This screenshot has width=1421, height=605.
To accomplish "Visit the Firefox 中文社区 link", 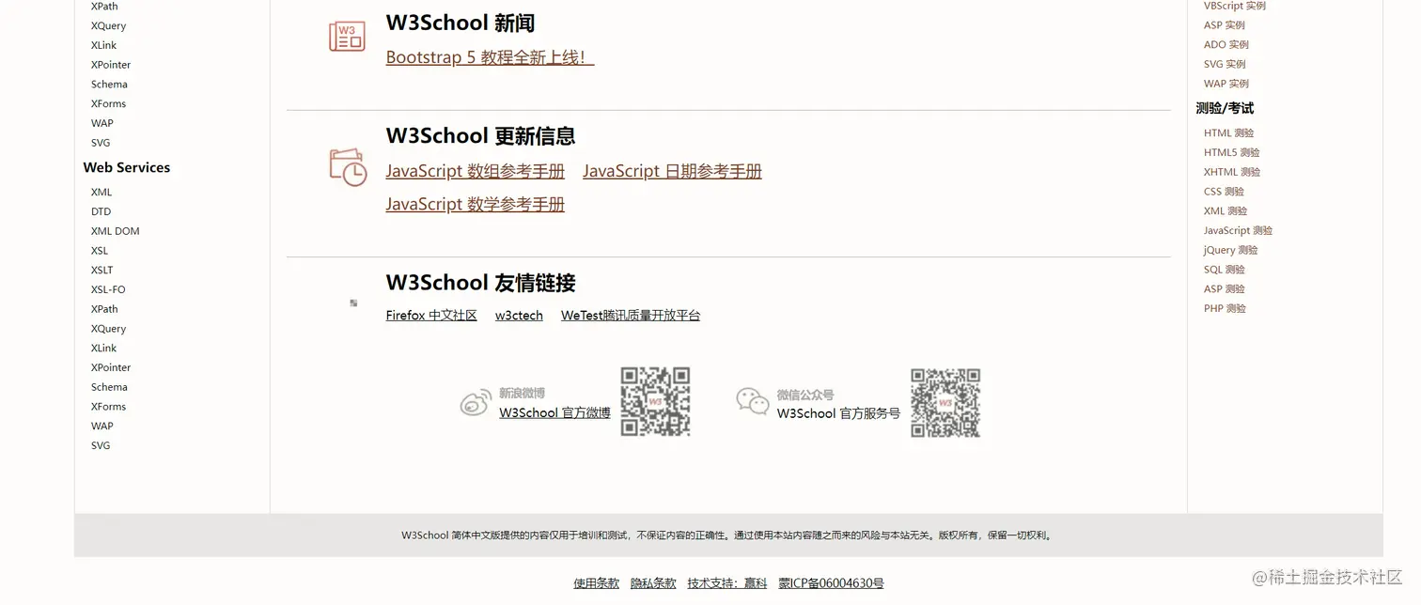I will pyautogui.click(x=430, y=315).
